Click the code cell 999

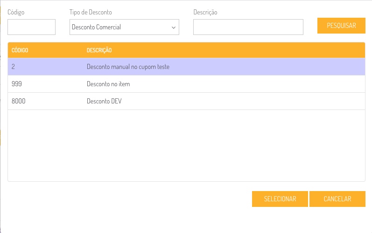coord(17,84)
